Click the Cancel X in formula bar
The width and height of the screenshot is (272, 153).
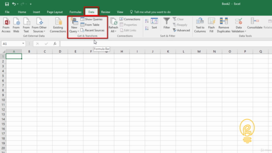pyautogui.click(x=37, y=44)
